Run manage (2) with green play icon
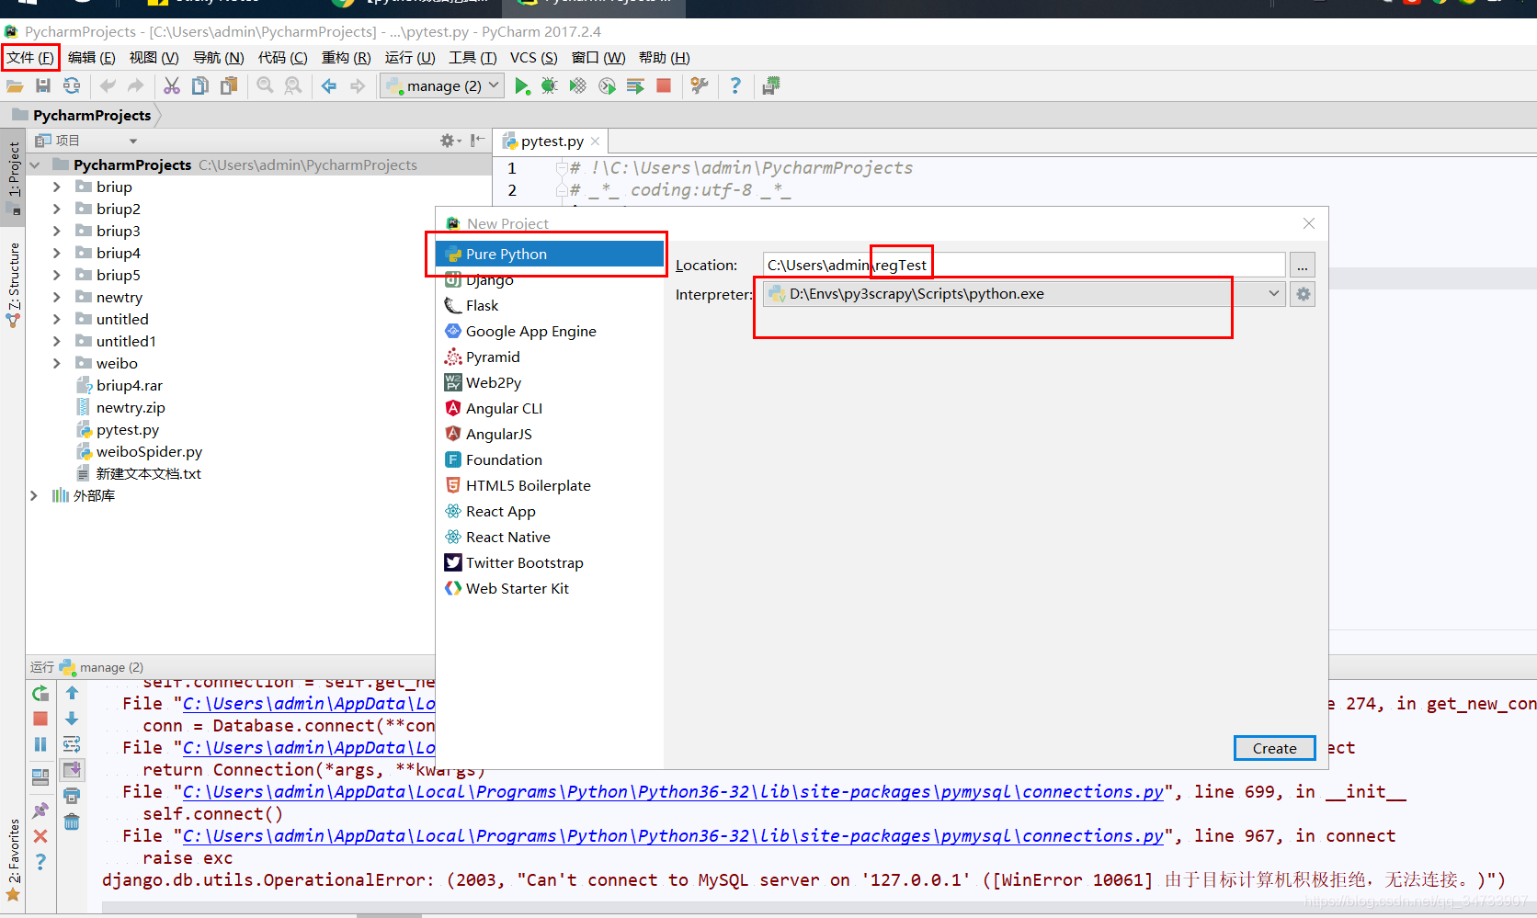 pos(522,85)
